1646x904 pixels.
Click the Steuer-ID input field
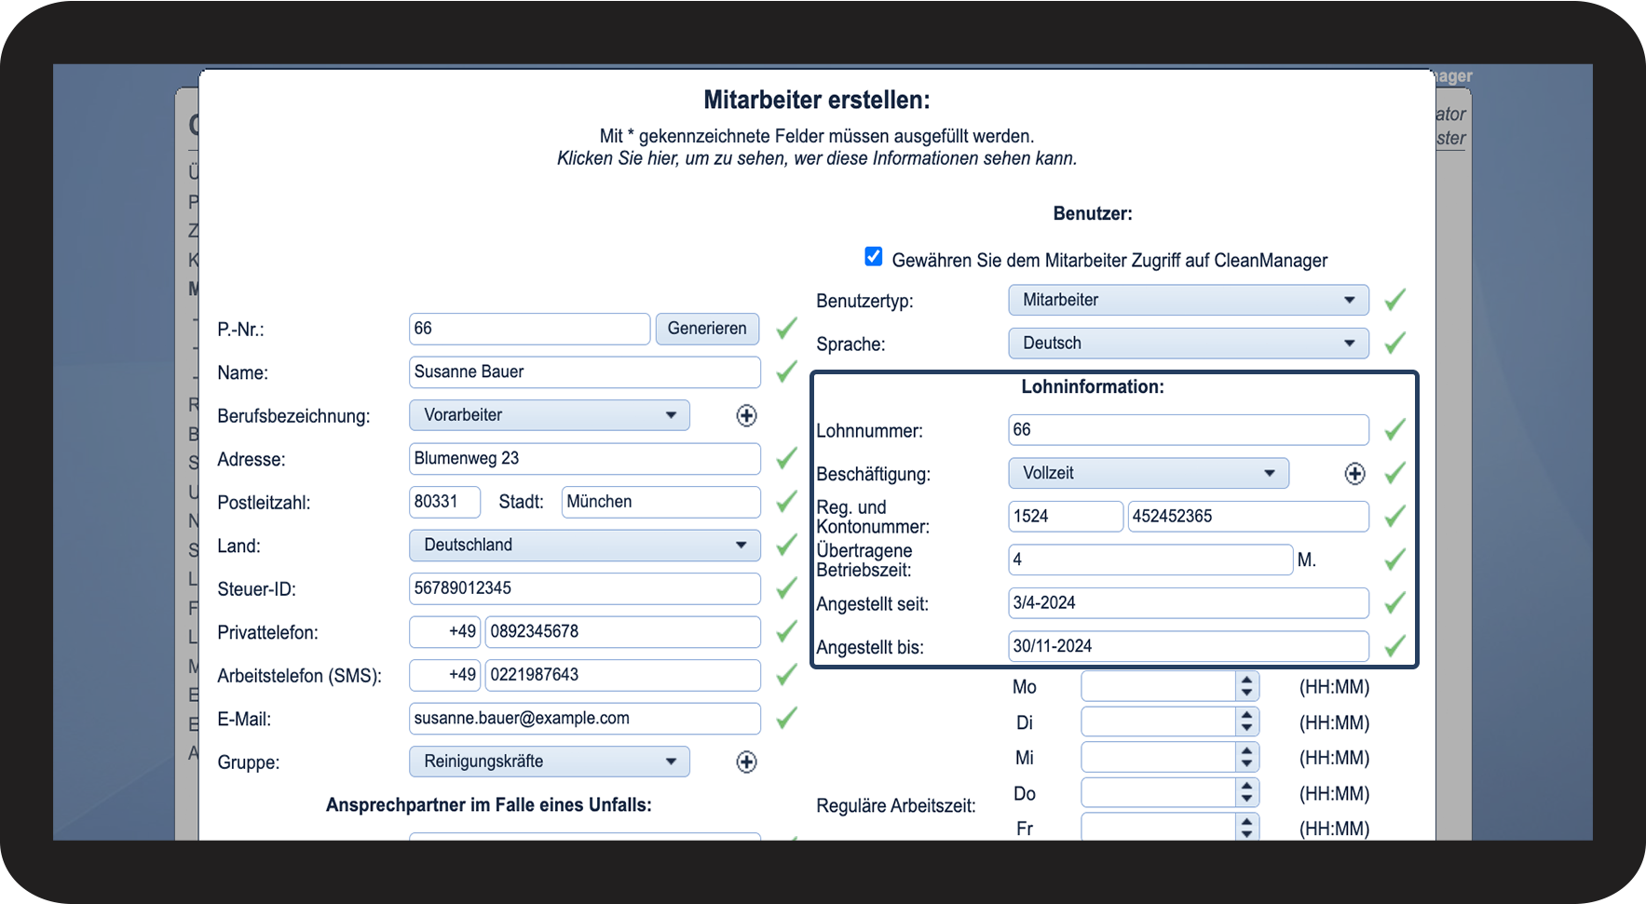[584, 588]
